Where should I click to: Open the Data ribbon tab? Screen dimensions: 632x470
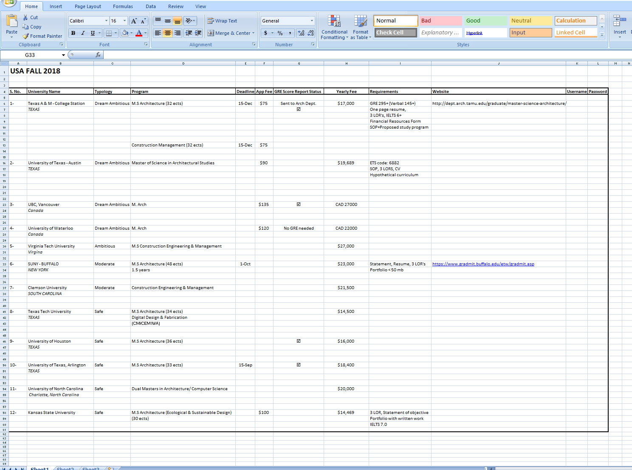point(151,6)
